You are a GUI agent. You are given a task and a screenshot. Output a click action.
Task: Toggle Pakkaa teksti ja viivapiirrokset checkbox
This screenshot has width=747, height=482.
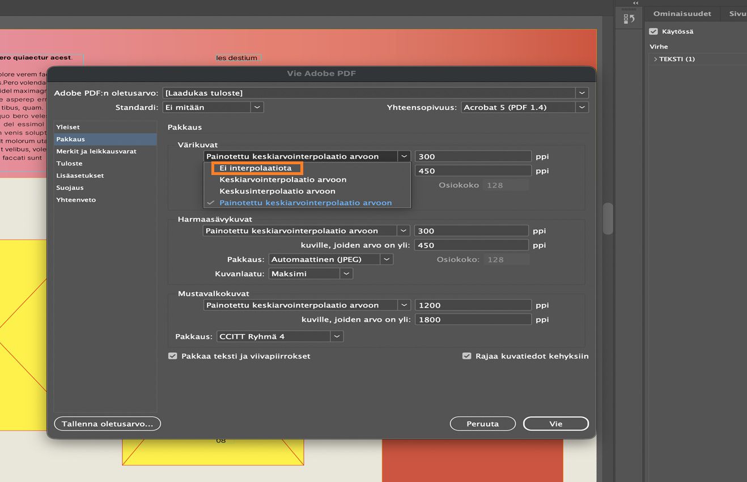tap(172, 356)
